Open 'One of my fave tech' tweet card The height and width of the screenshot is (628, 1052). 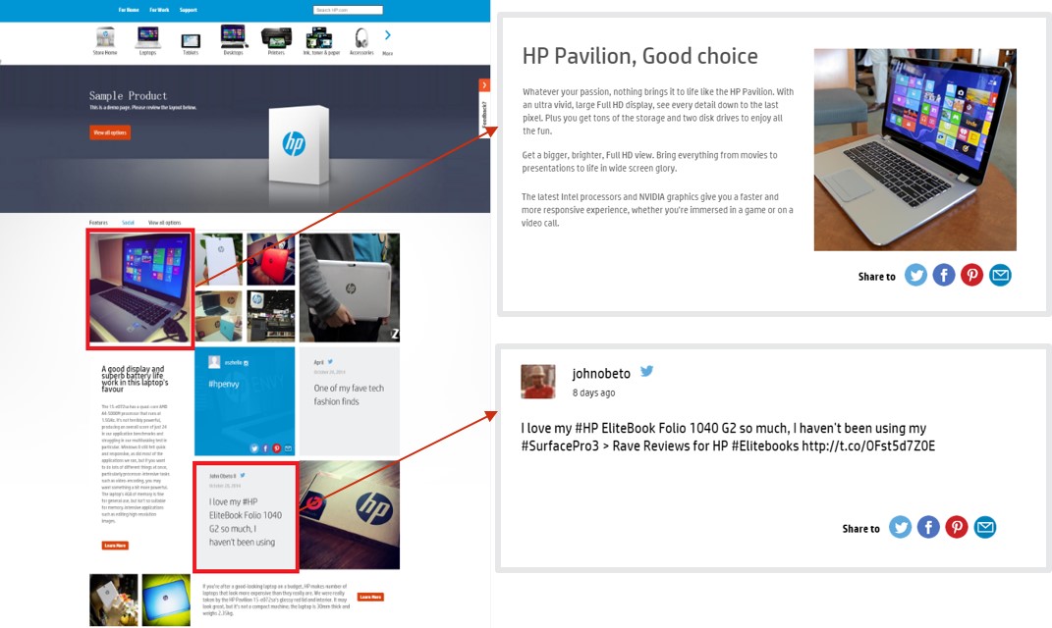point(350,400)
